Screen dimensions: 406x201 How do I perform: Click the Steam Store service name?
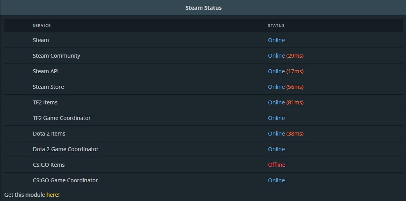48,87
